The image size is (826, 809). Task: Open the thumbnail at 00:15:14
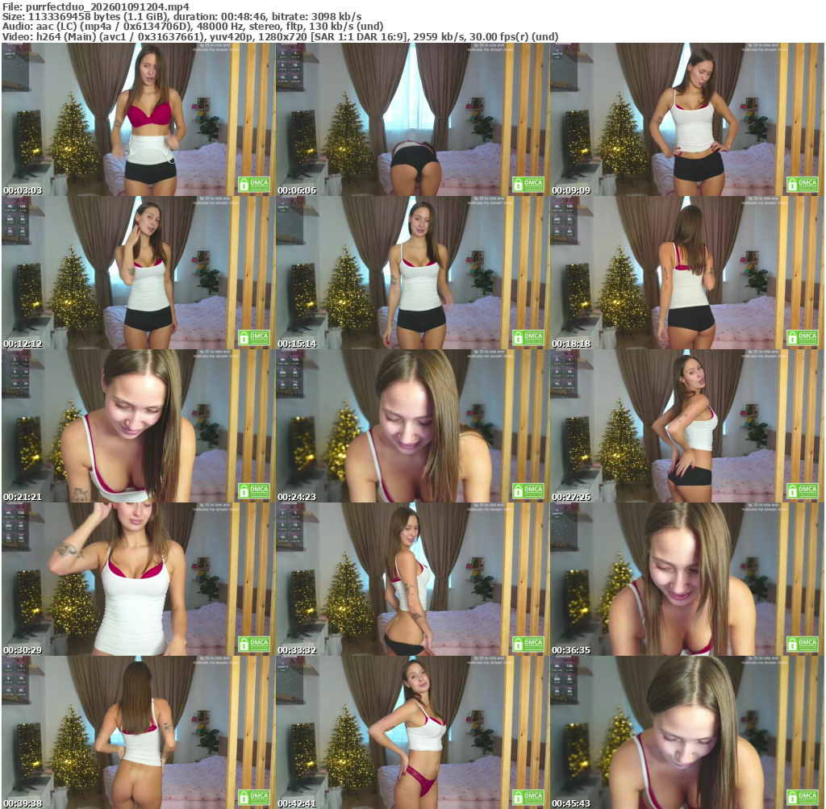tap(412, 273)
